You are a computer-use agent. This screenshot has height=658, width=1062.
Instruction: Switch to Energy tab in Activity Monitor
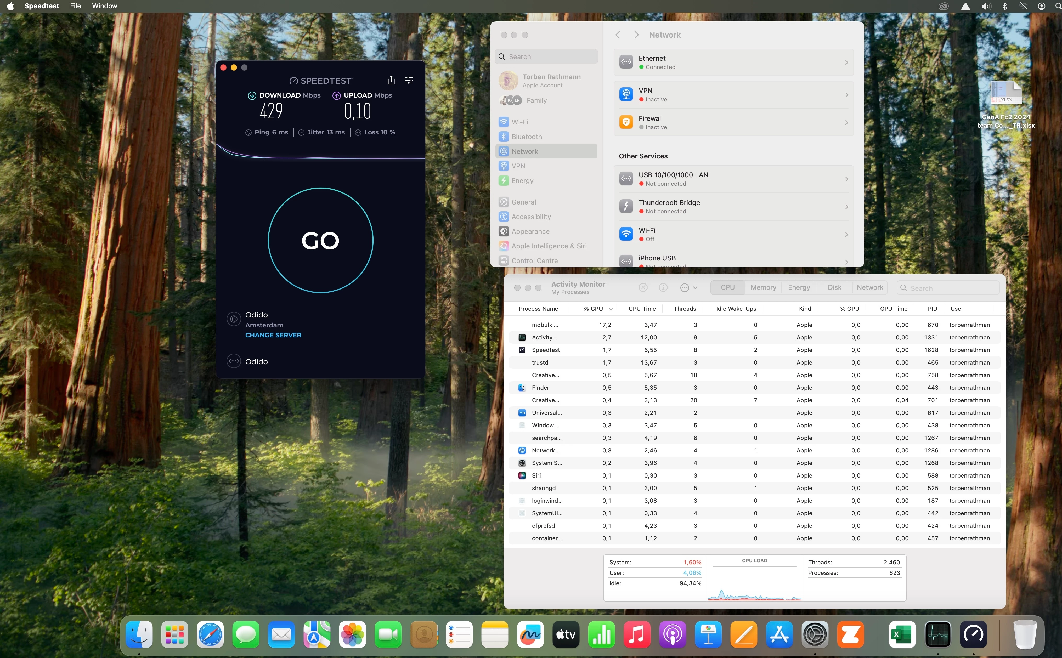click(799, 287)
